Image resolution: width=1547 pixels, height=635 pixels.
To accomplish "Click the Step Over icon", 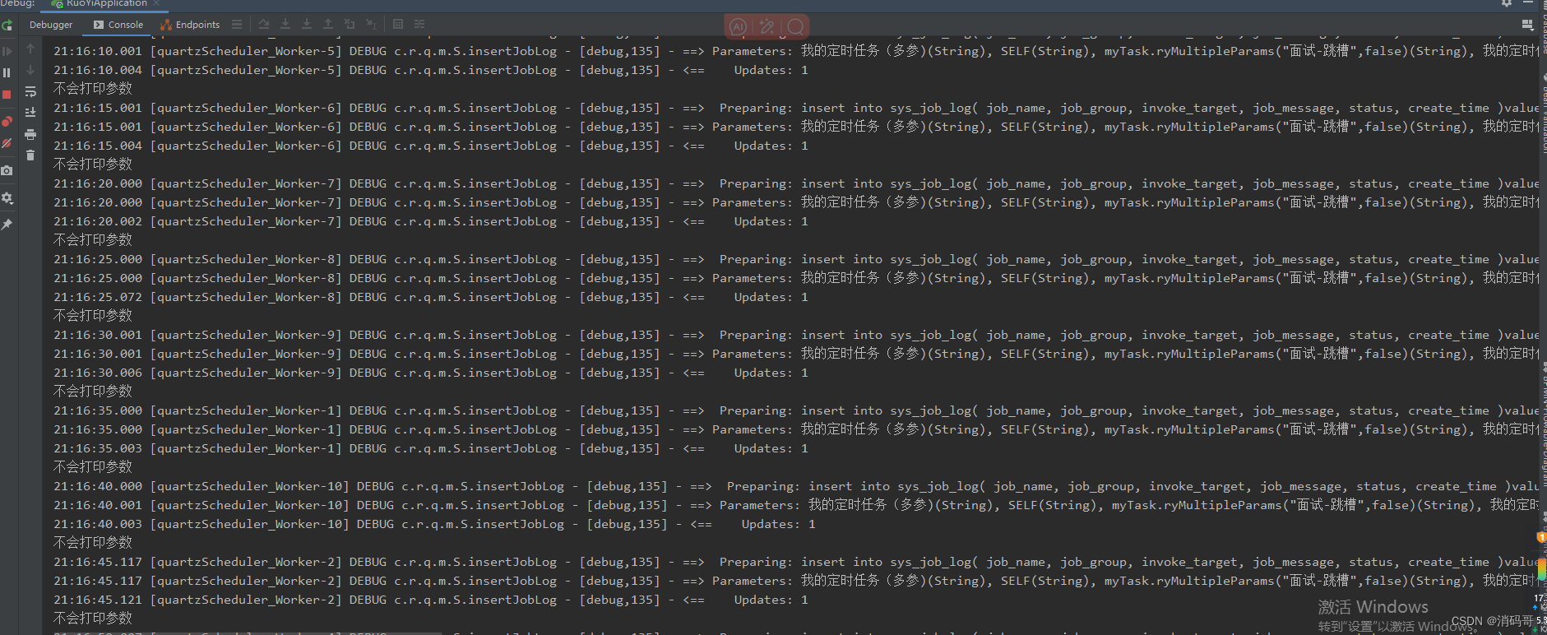I will click(x=264, y=25).
